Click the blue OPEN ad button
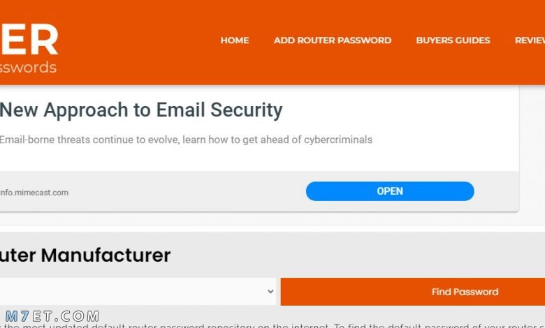This screenshot has width=545, height=328. coord(390,191)
